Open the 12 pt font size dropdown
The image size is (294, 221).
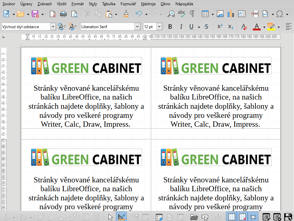tap(159, 27)
